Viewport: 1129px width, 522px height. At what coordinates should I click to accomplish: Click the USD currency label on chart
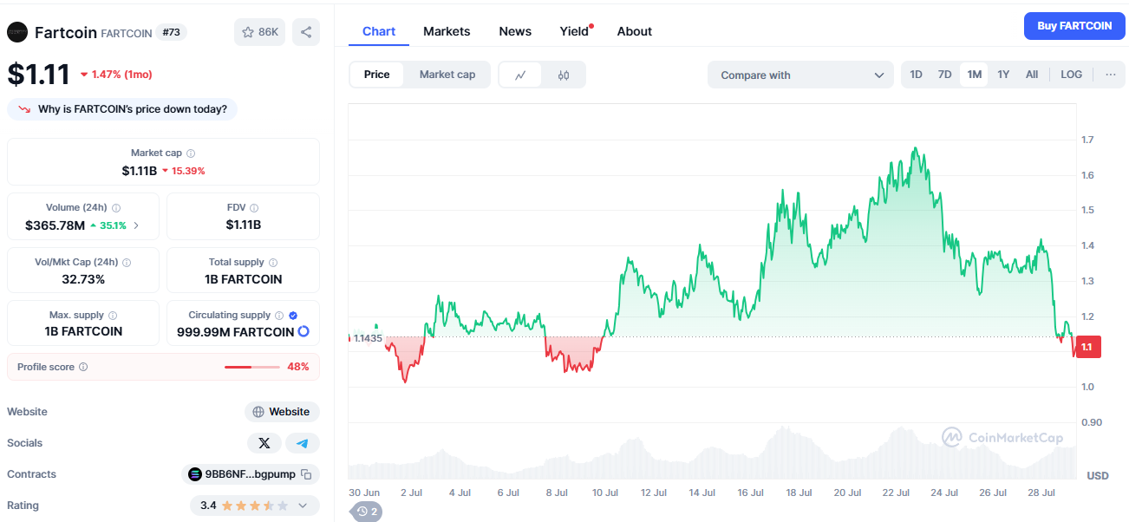[1098, 476]
